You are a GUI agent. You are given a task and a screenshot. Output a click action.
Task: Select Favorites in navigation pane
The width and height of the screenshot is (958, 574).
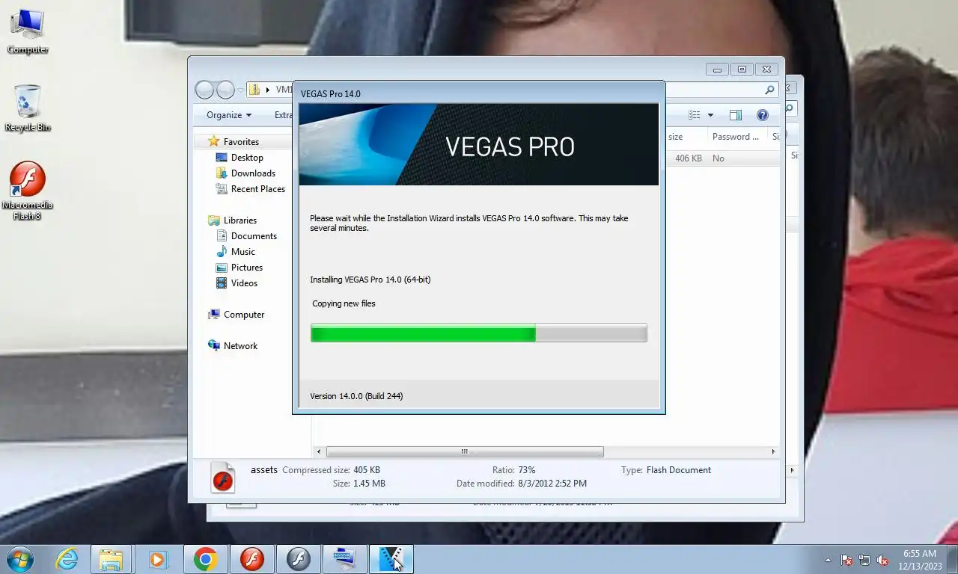tap(241, 142)
